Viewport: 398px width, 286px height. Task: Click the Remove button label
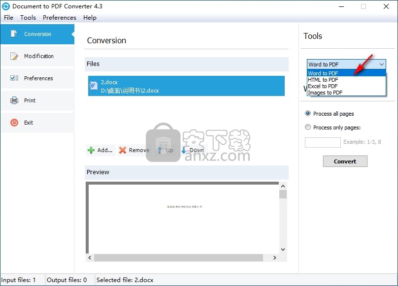tap(139, 150)
